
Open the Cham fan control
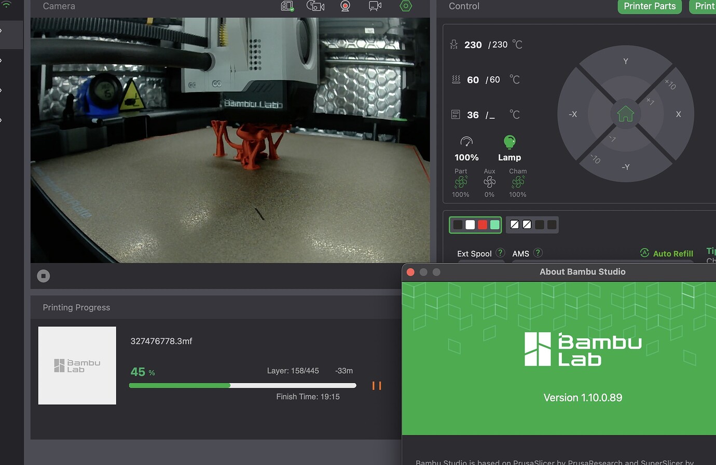click(518, 182)
